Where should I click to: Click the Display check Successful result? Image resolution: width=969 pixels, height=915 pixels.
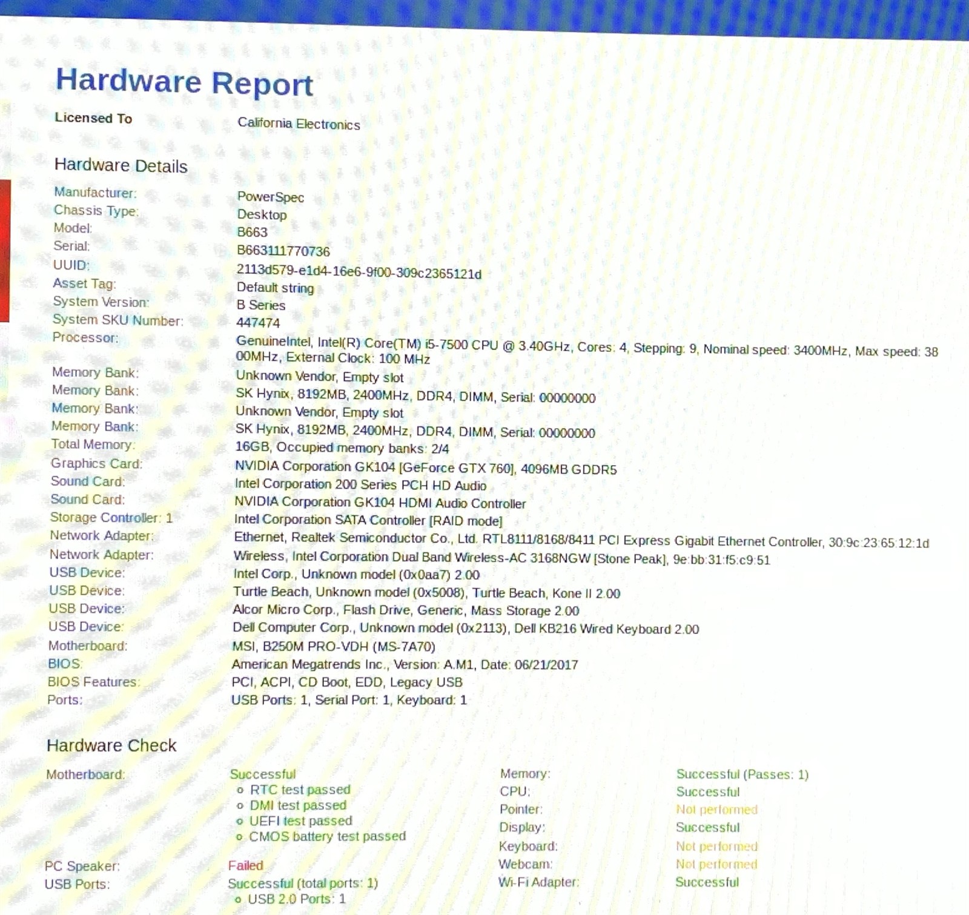click(707, 827)
